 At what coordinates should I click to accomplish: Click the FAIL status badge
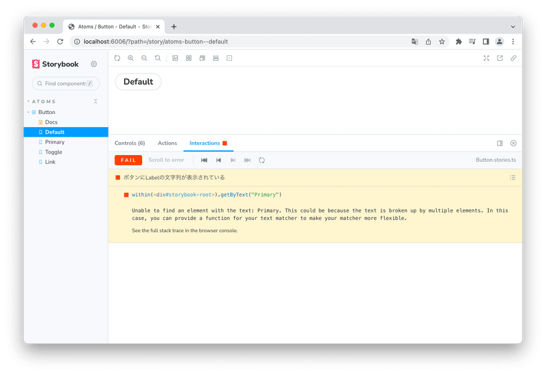[128, 161]
